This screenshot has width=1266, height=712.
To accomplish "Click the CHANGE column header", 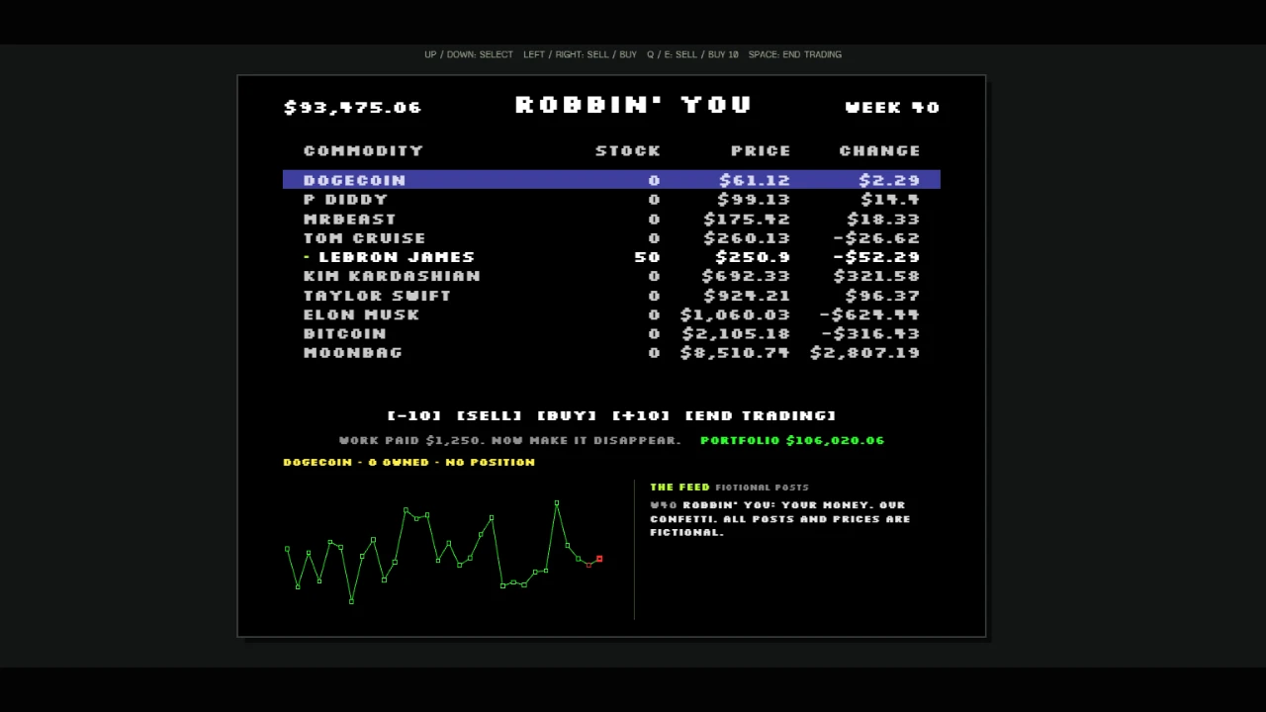I will [879, 150].
